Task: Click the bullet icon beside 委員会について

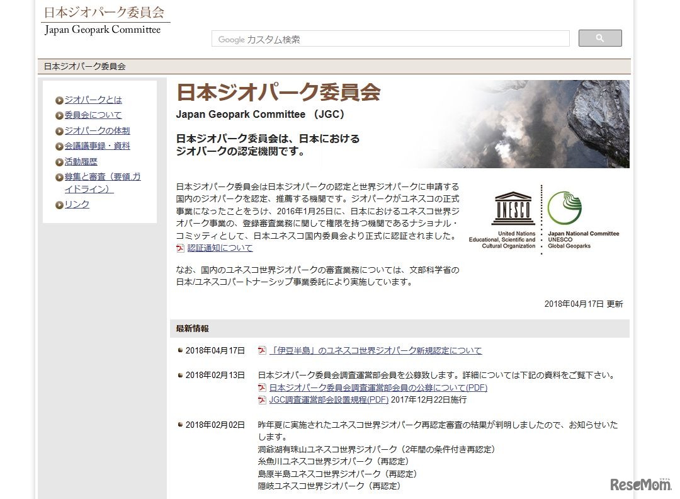Action: [59, 116]
